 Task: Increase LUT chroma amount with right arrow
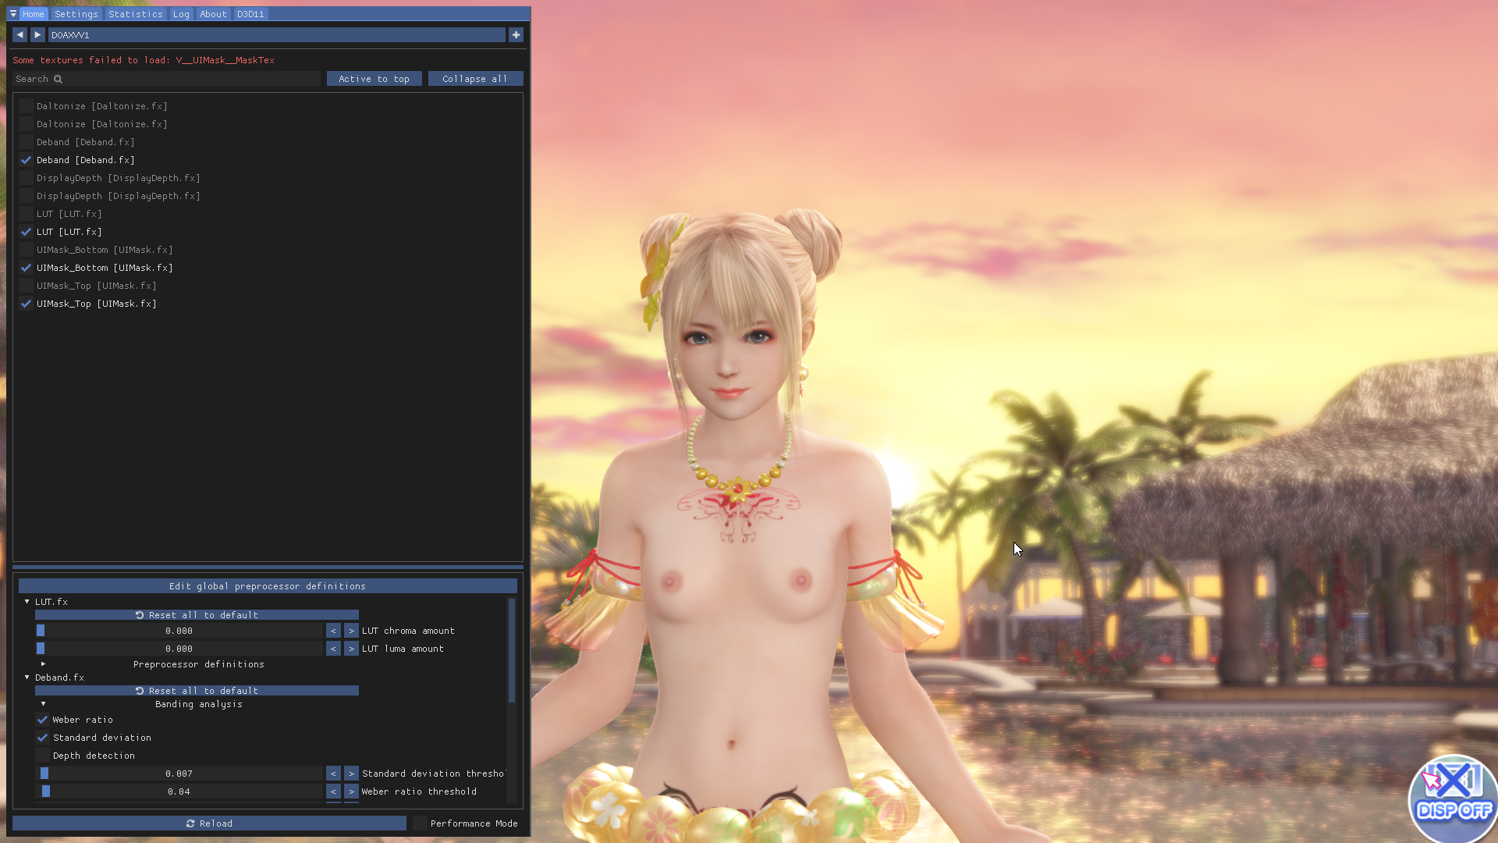351,631
